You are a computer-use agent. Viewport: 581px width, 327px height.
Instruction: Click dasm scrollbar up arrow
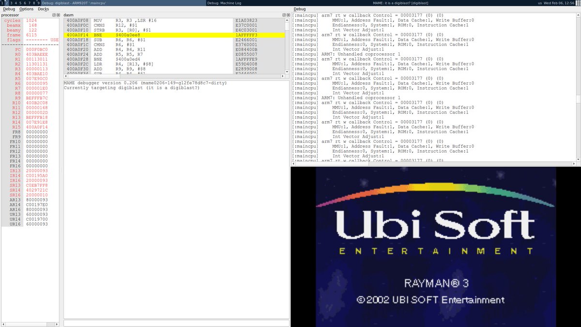tap(288, 21)
